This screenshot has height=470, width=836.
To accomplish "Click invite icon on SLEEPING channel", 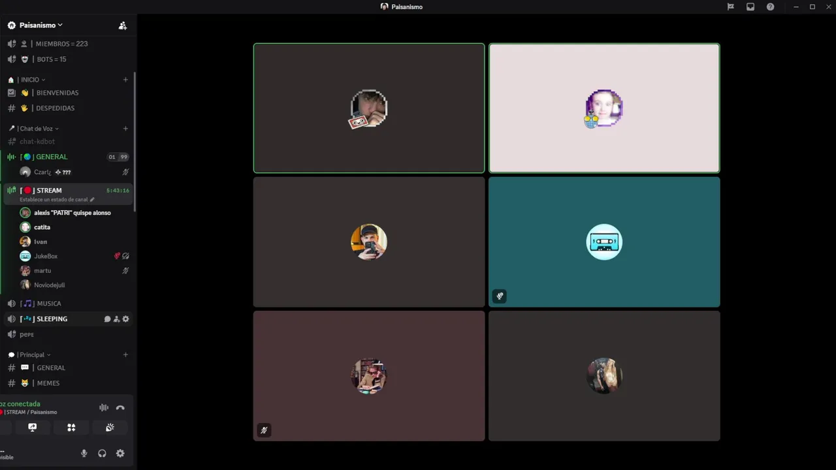I will point(116,319).
